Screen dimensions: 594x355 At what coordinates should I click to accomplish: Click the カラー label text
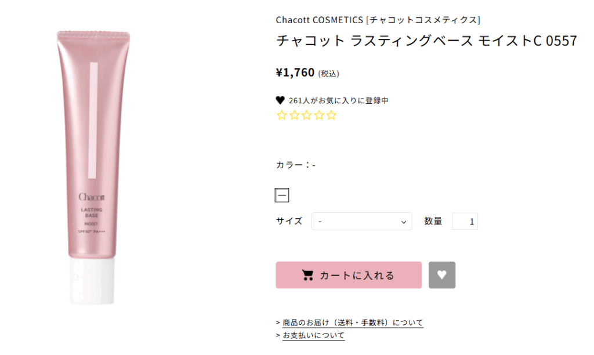(289, 165)
